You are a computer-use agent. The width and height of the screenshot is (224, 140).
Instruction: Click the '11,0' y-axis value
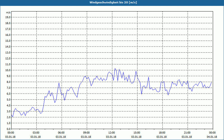[8, 64]
